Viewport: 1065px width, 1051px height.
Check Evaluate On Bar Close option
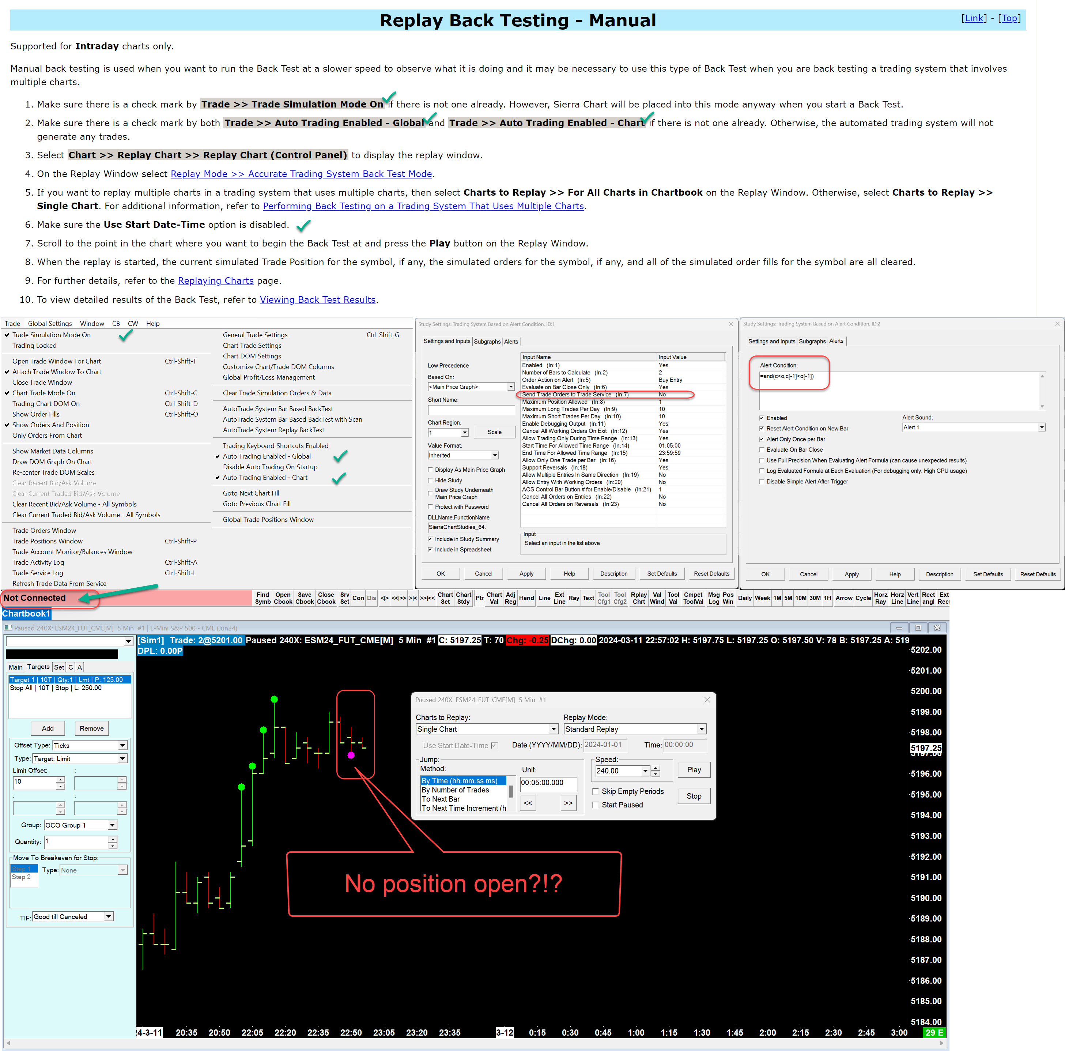click(762, 450)
